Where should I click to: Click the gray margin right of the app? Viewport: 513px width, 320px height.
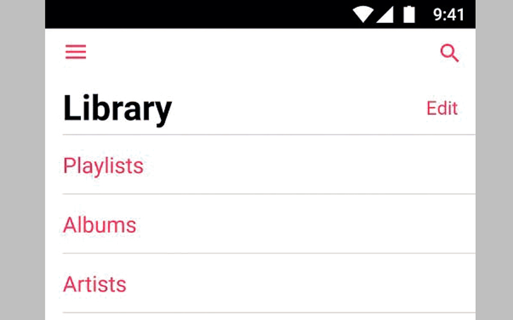[x=494, y=160]
